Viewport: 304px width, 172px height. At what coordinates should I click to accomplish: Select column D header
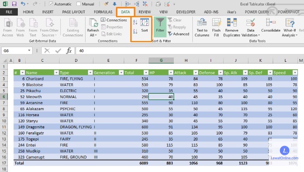coord(76,61)
